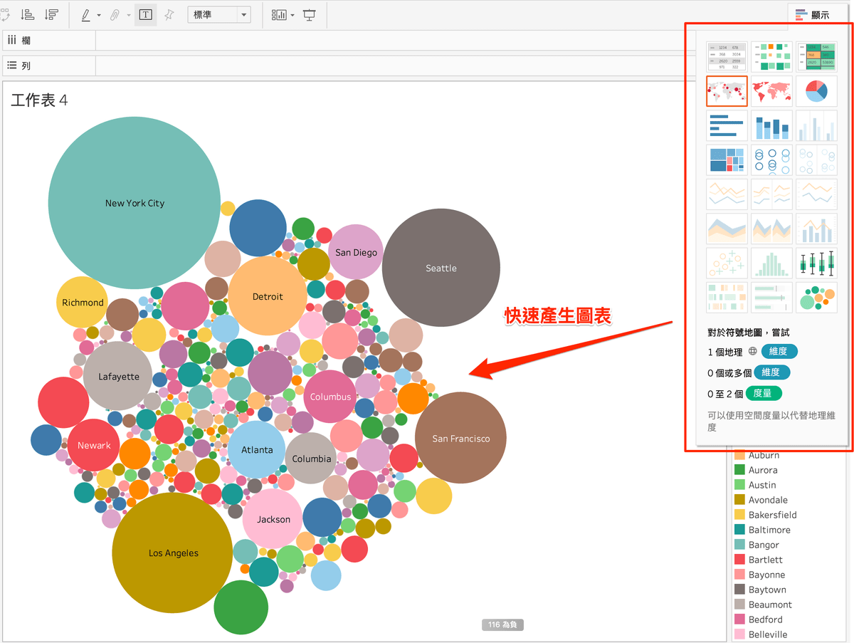This screenshot has width=854, height=643.
Task: Choose the heat map chart type
Action: click(x=771, y=56)
